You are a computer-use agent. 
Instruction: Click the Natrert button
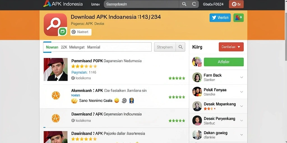coord(81,32)
